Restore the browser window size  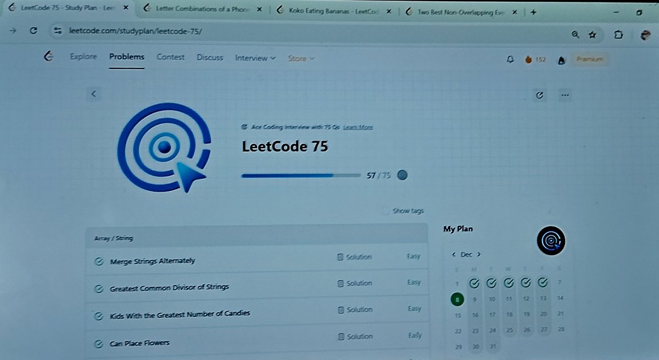[640, 13]
